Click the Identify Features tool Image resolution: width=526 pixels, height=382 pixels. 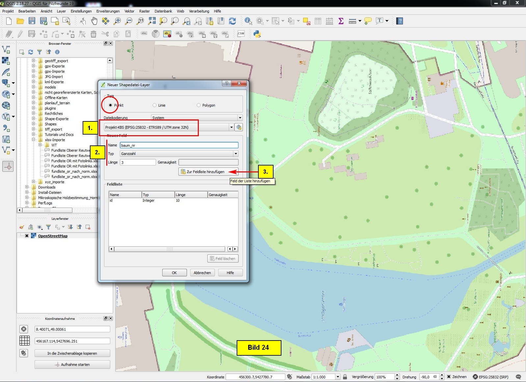248,21
